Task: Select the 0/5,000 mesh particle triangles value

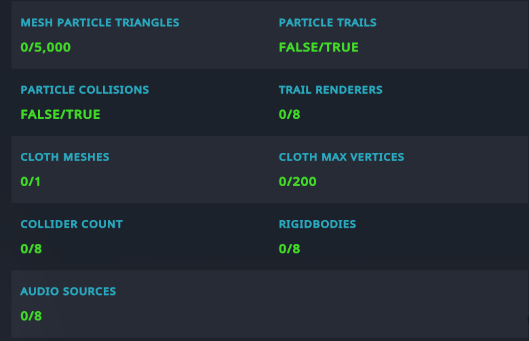Action: tap(45, 48)
